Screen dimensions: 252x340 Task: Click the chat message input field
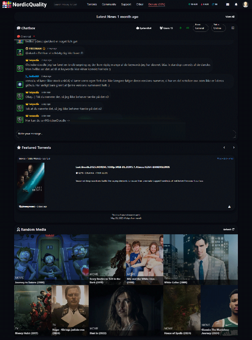click(x=126, y=134)
